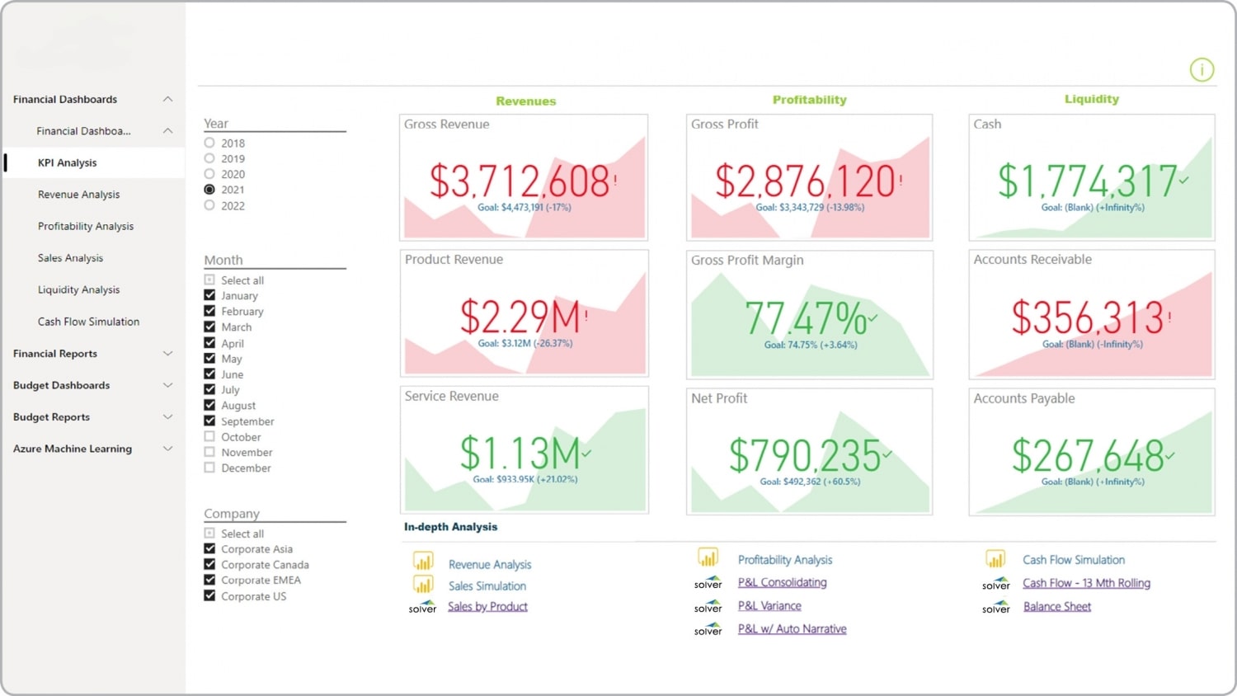Uncheck the January month checkbox

(209, 295)
